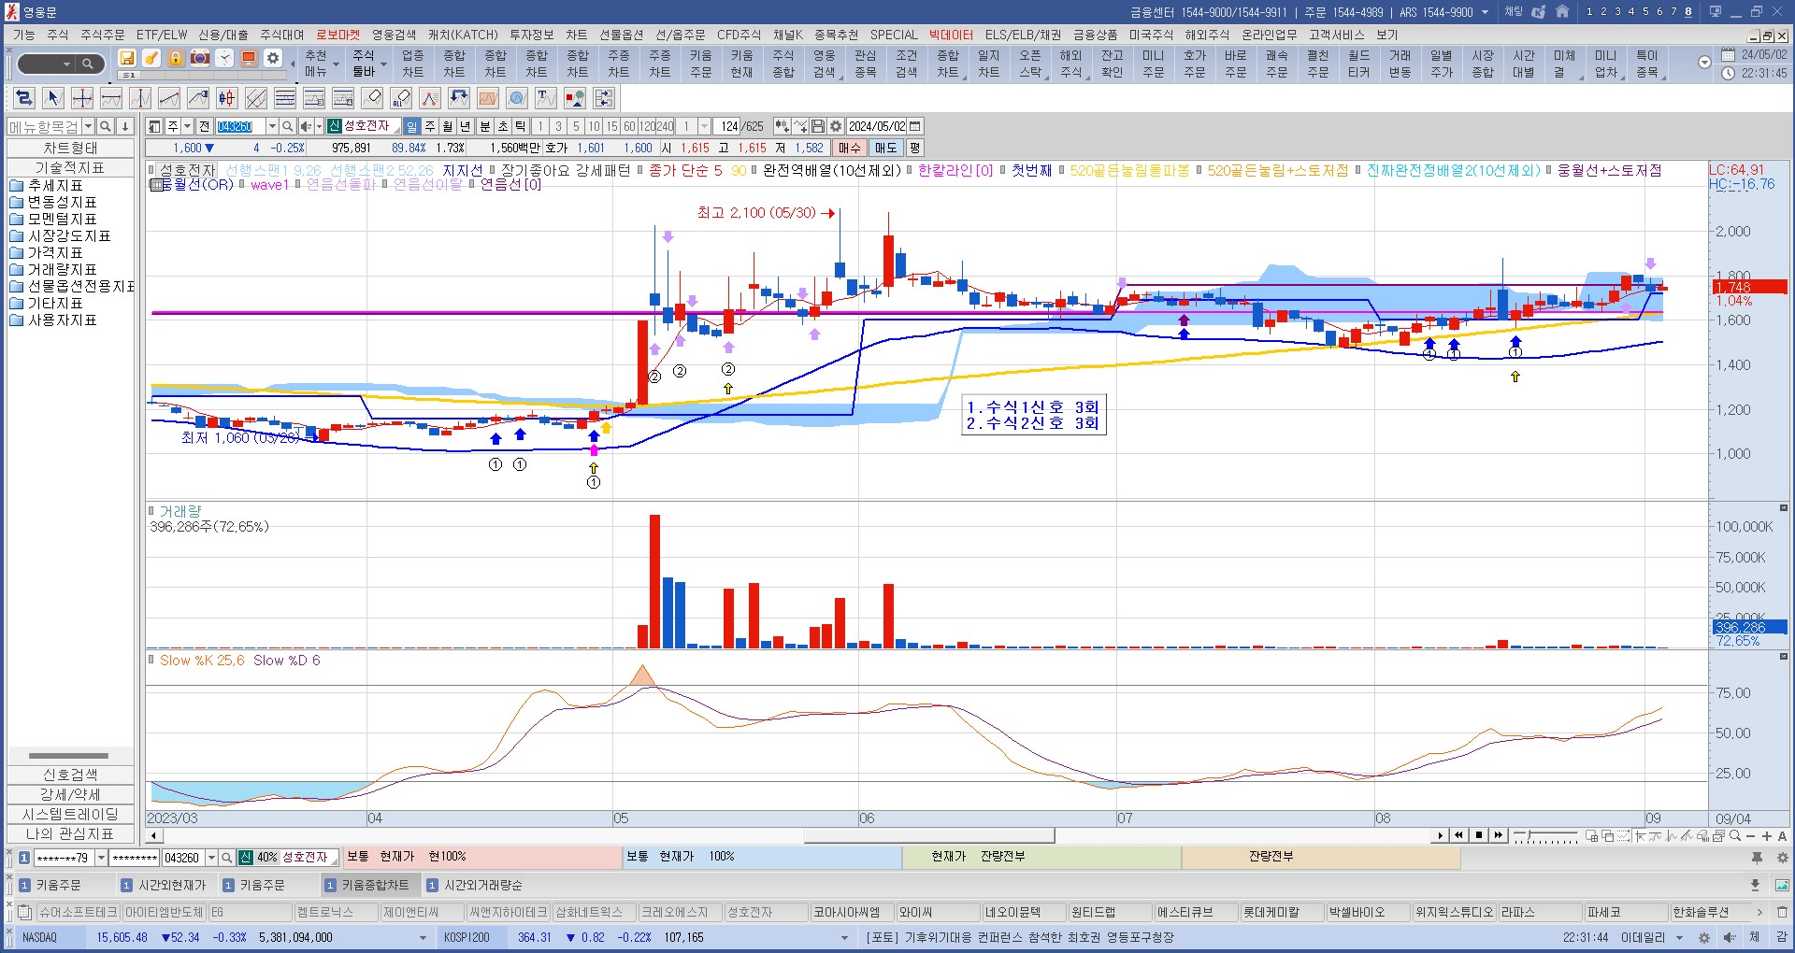Click the padlock screen lock icon

(x=176, y=59)
